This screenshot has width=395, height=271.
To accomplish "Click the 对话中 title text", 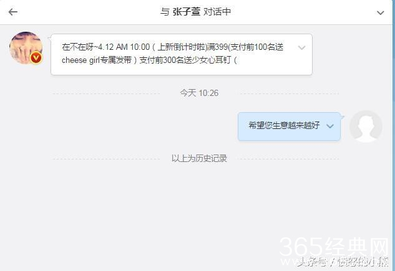I will click(217, 12).
